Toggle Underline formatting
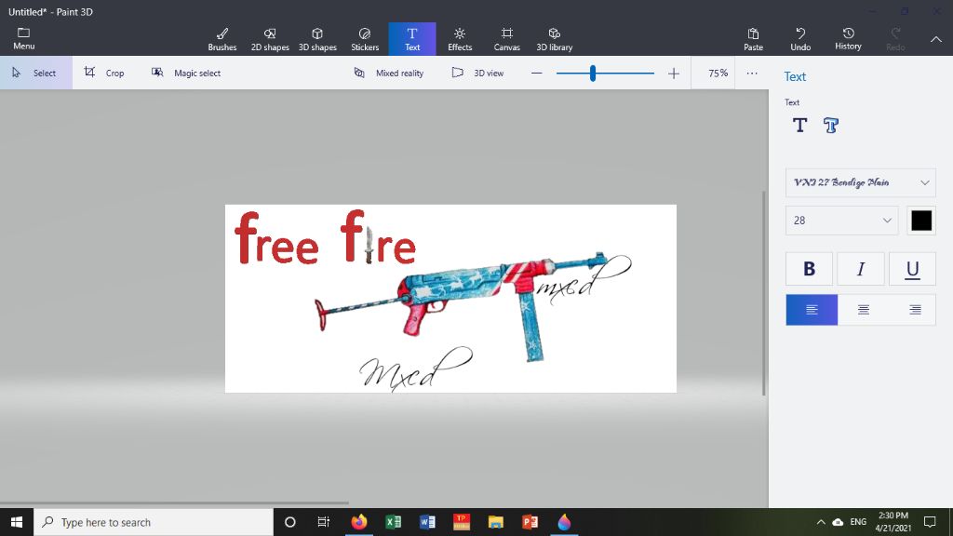 point(912,269)
